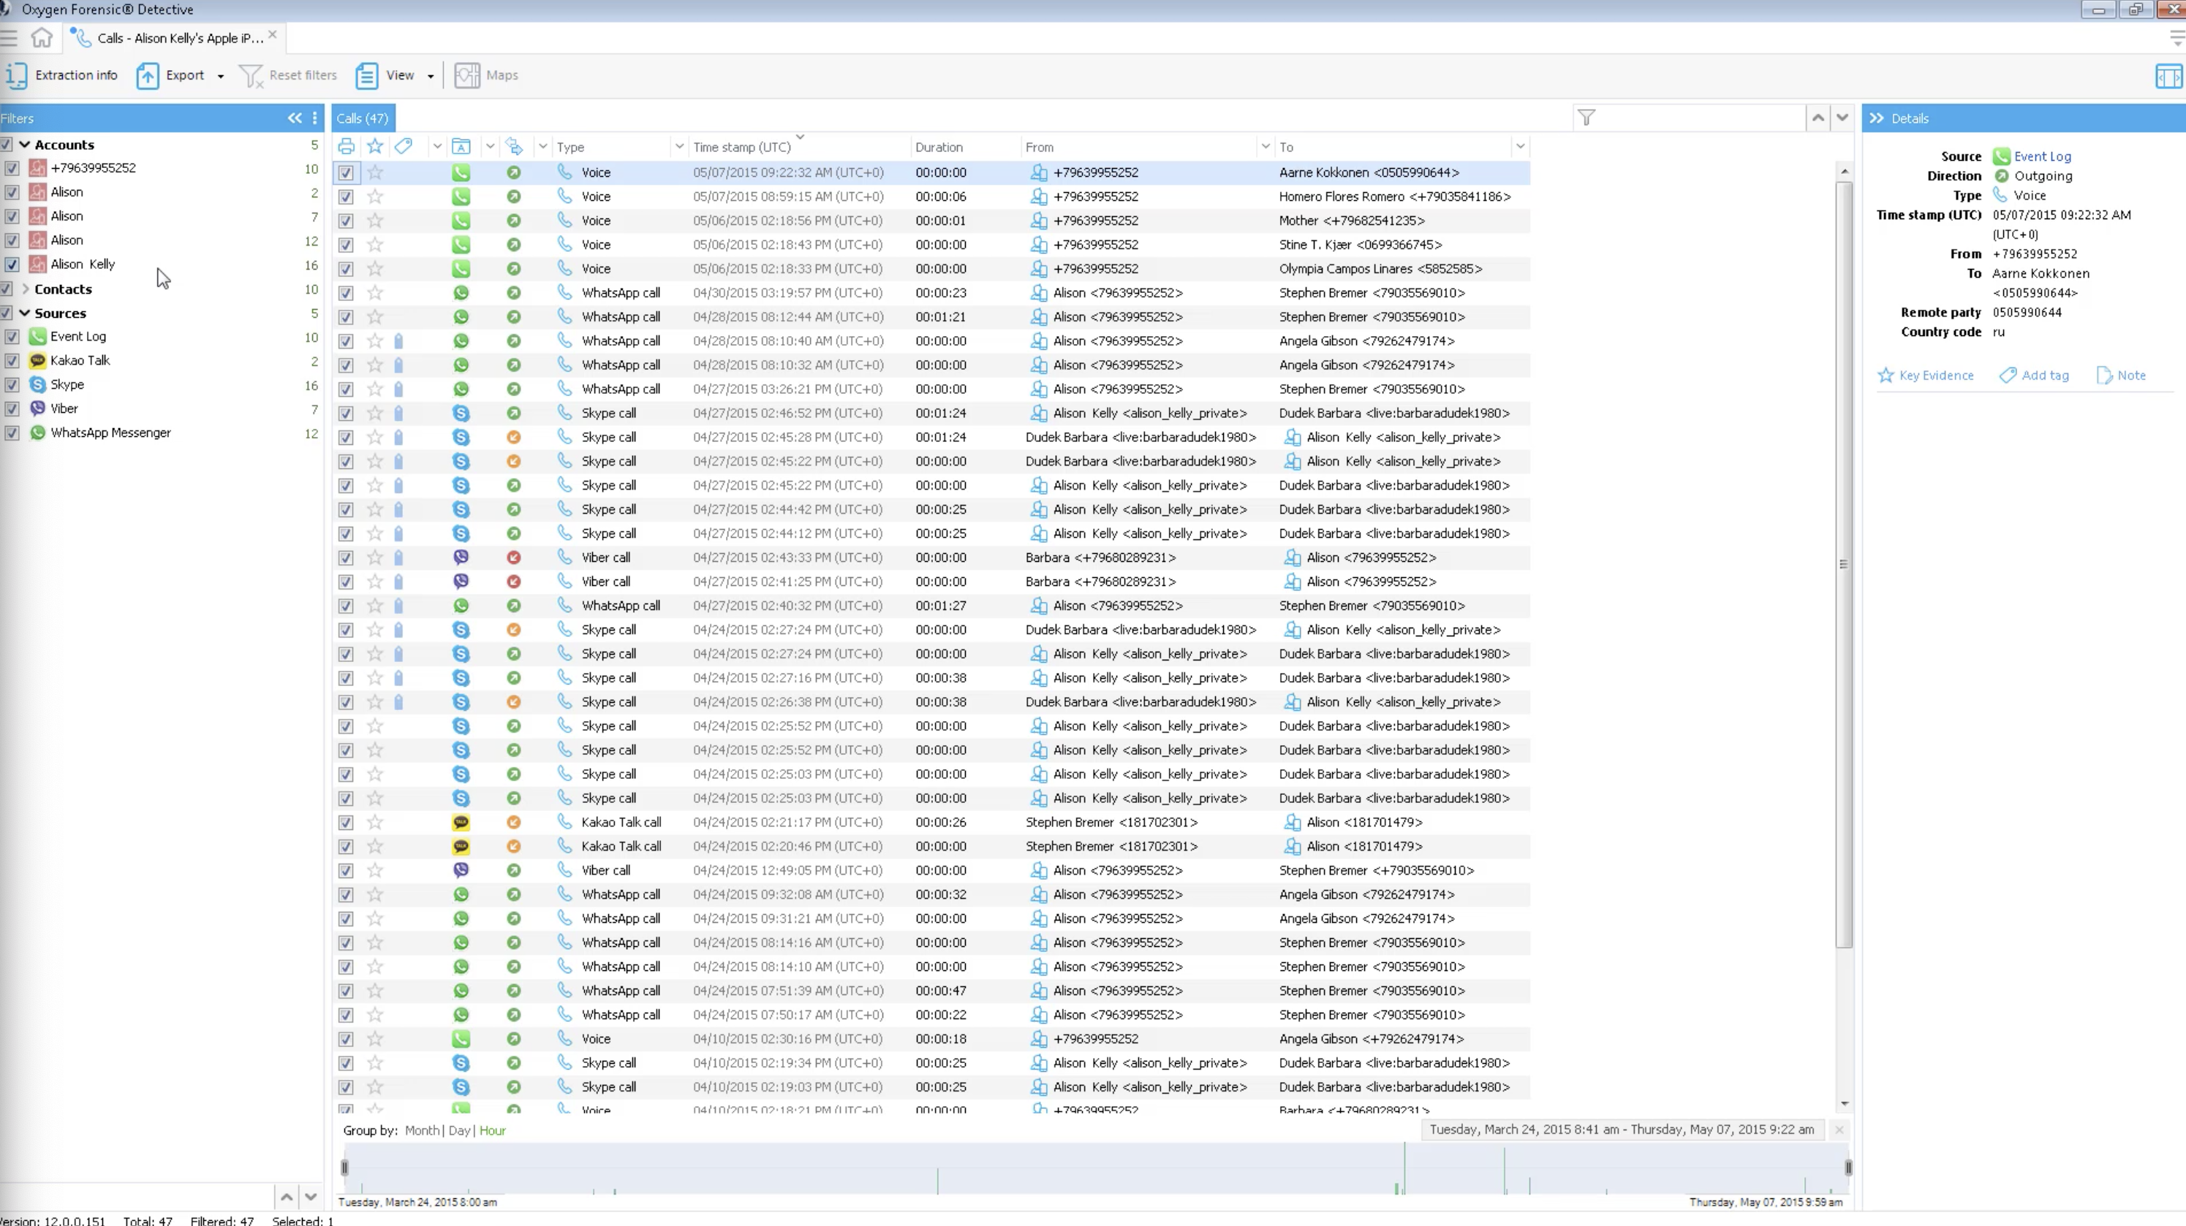Open the hamburger main menu icon

(9, 37)
